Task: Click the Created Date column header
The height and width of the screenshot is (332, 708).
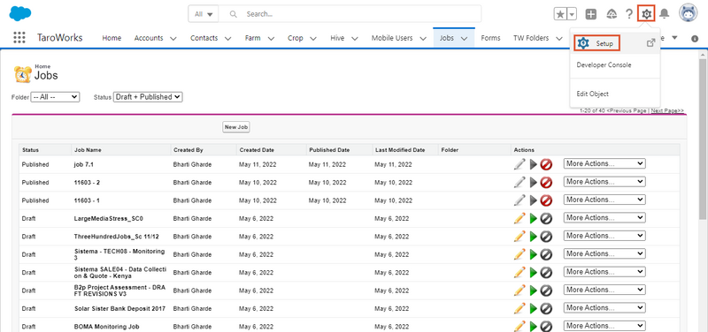Action: click(x=257, y=150)
